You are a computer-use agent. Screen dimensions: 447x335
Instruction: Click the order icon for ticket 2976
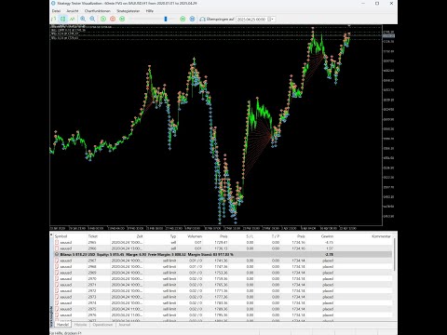[x=57, y=315]
